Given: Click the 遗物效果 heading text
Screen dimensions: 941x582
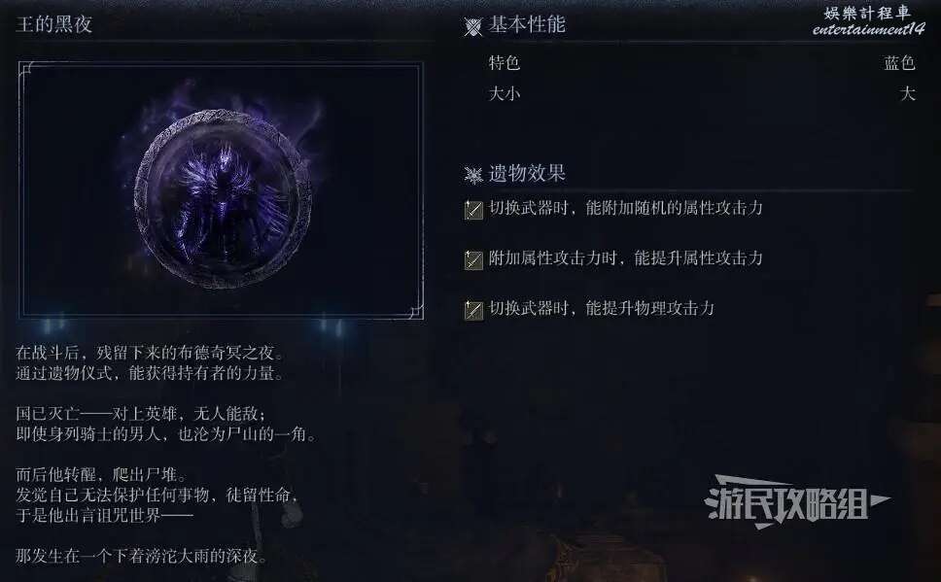Looking at the screenshot, I should (527, 173).
